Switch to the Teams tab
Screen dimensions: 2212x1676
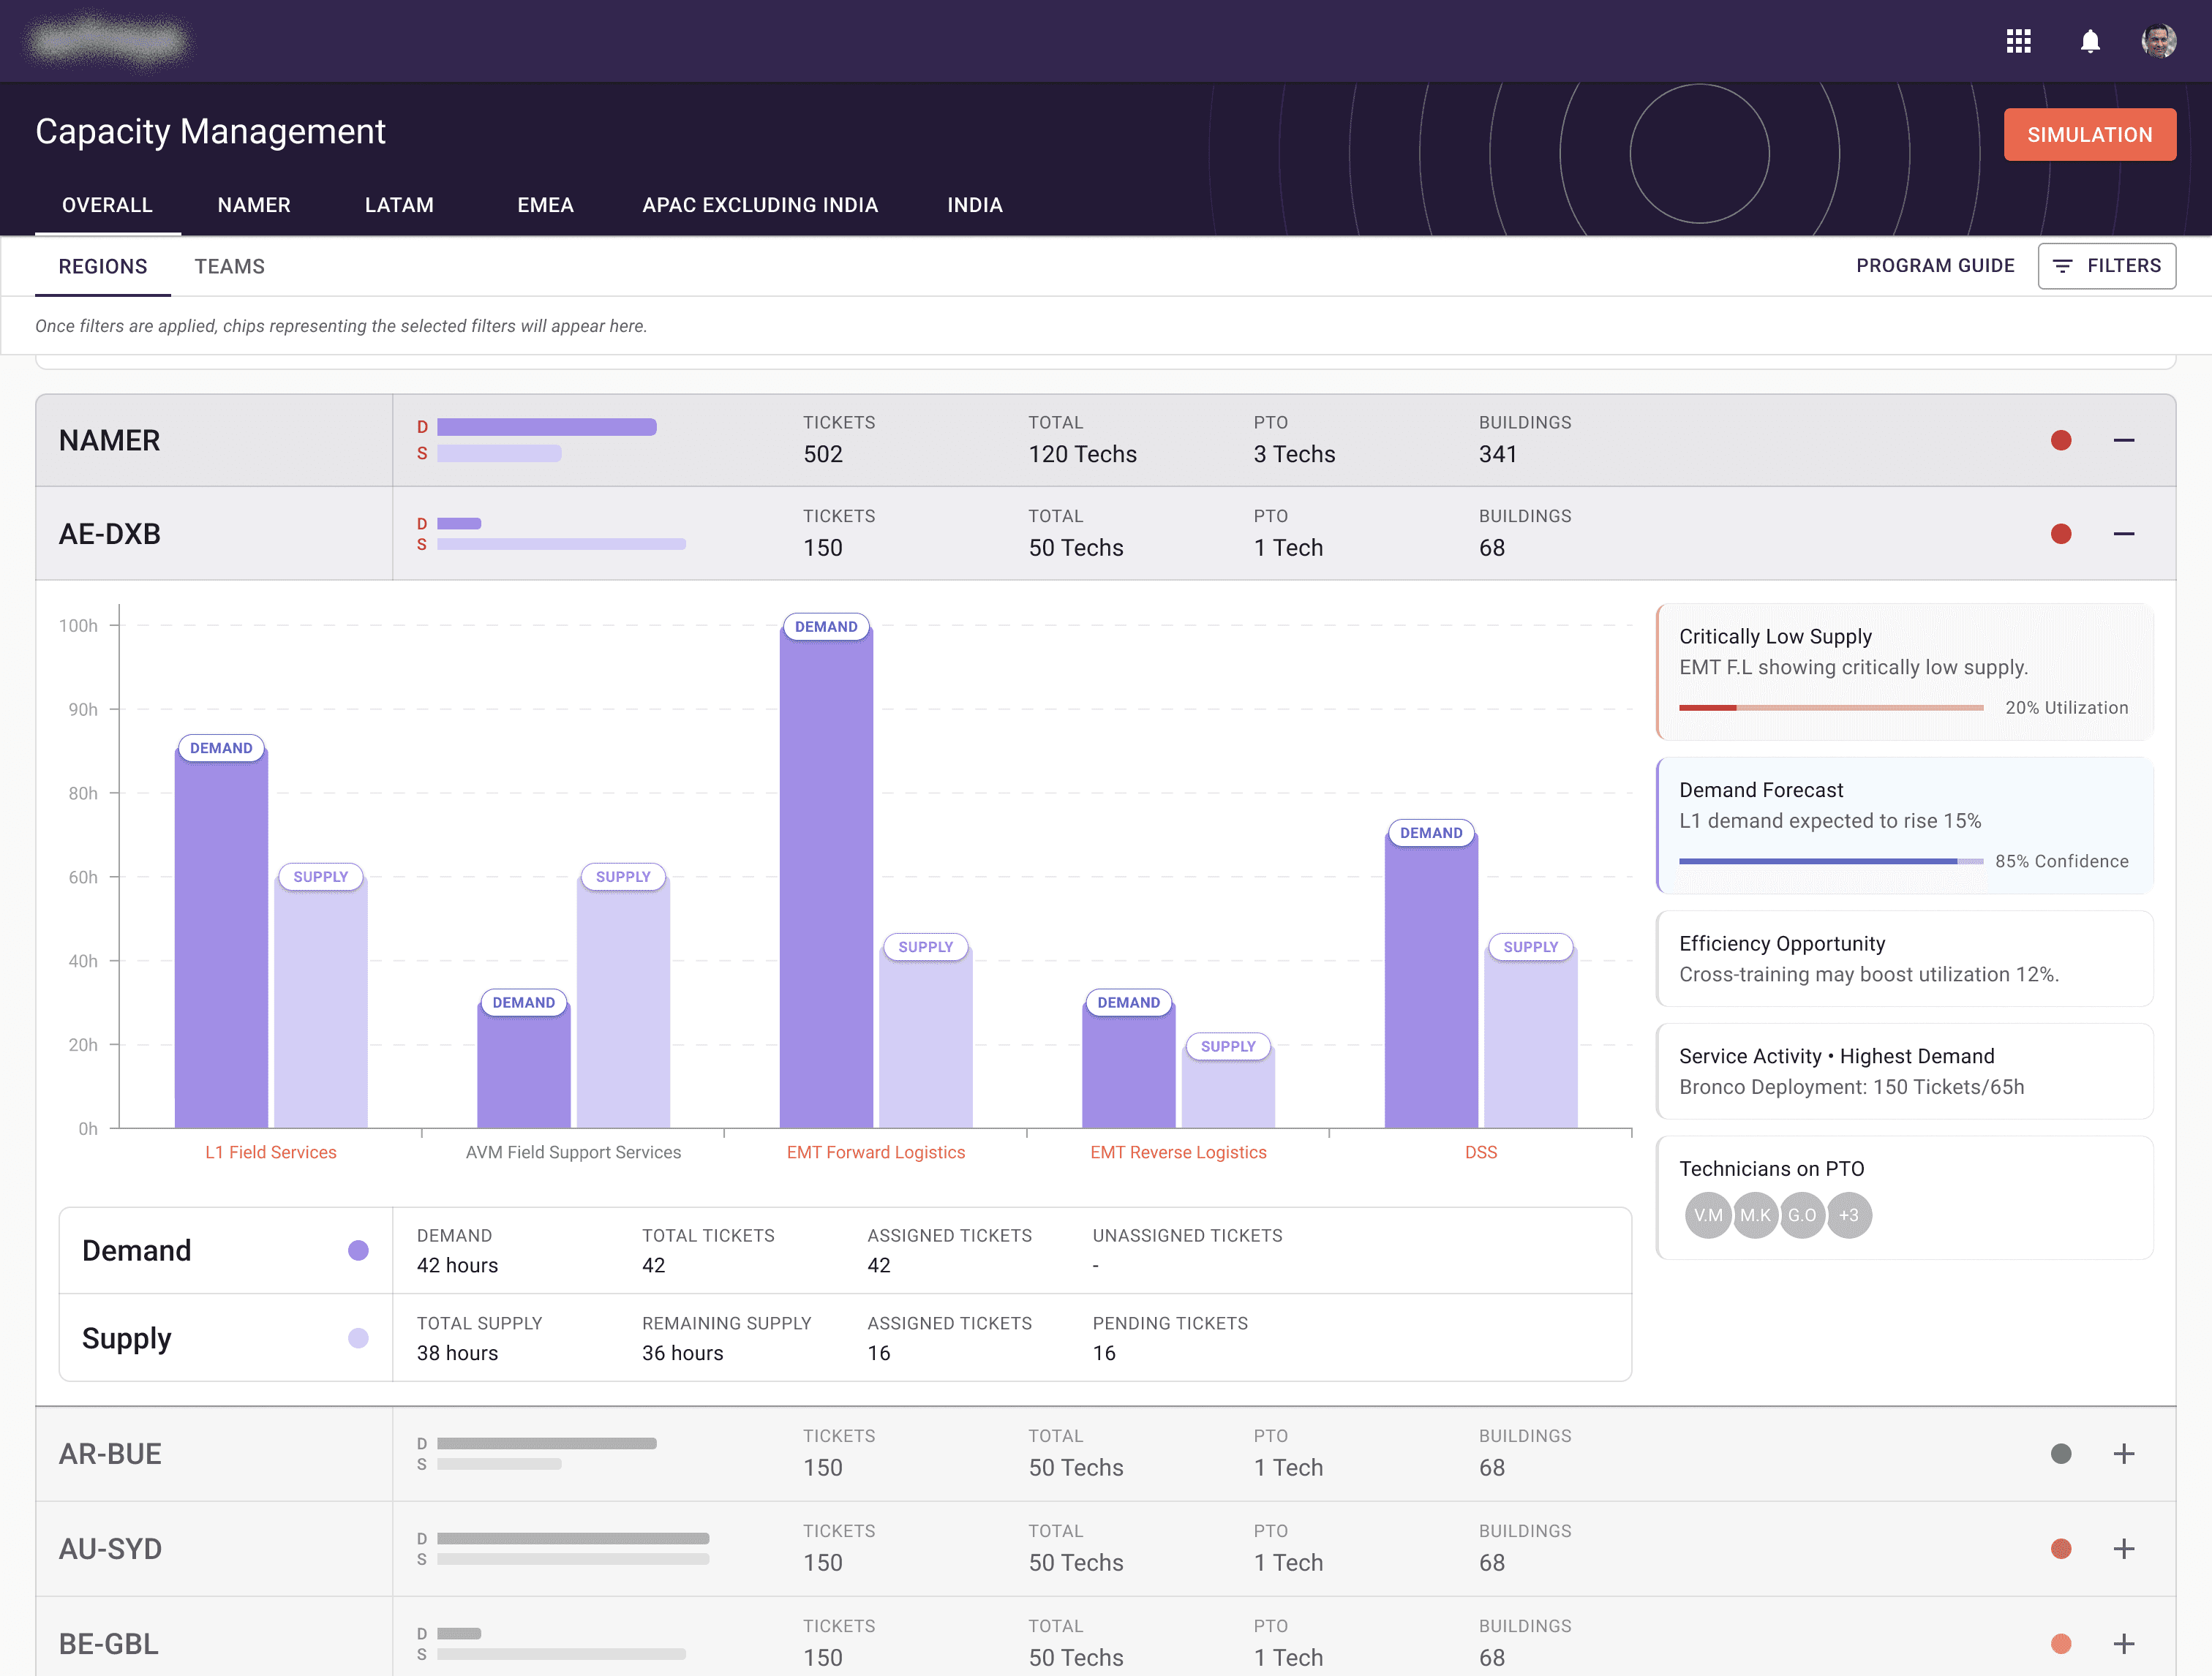tap(229, 266)
